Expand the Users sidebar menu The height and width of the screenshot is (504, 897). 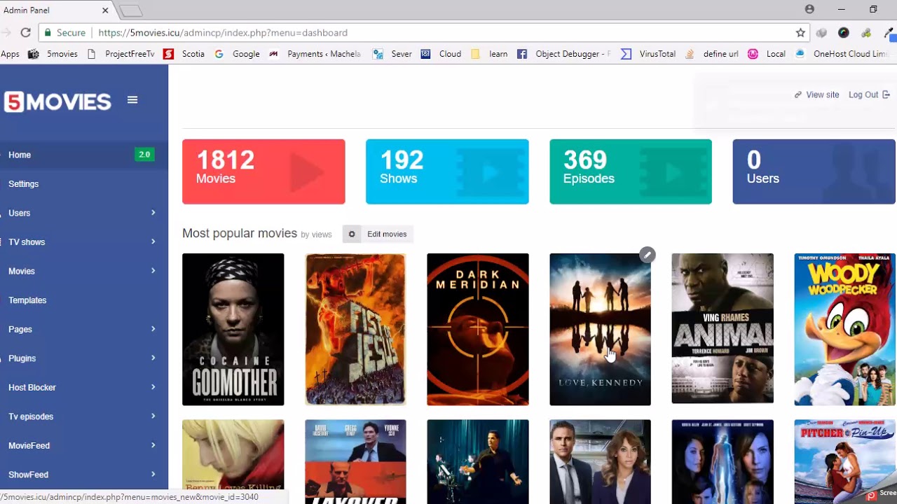[84, 213]
